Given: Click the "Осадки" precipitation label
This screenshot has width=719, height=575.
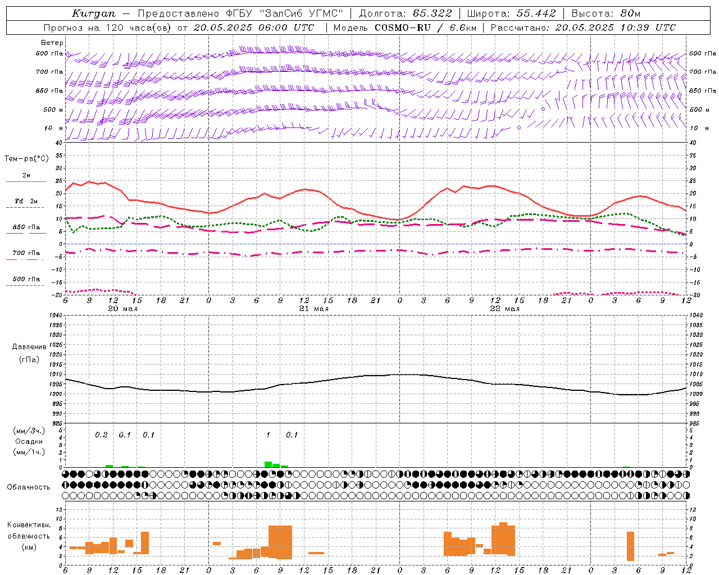Looking at the screenshot, I should 29,441.
